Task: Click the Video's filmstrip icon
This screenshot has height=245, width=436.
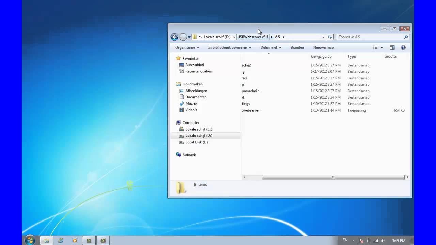Action: tap(182, 110)
